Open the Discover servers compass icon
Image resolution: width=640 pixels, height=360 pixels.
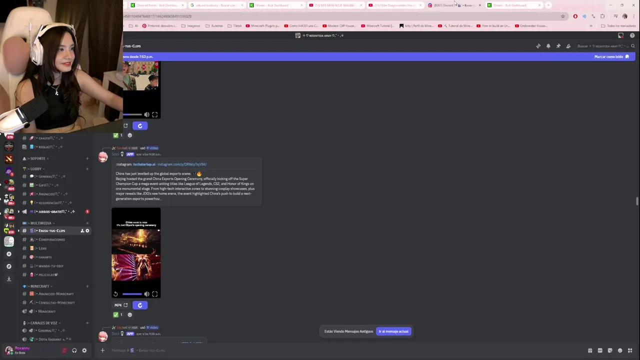click(8, 266)
